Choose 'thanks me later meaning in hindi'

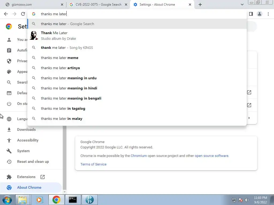click(x=137, y=88)
